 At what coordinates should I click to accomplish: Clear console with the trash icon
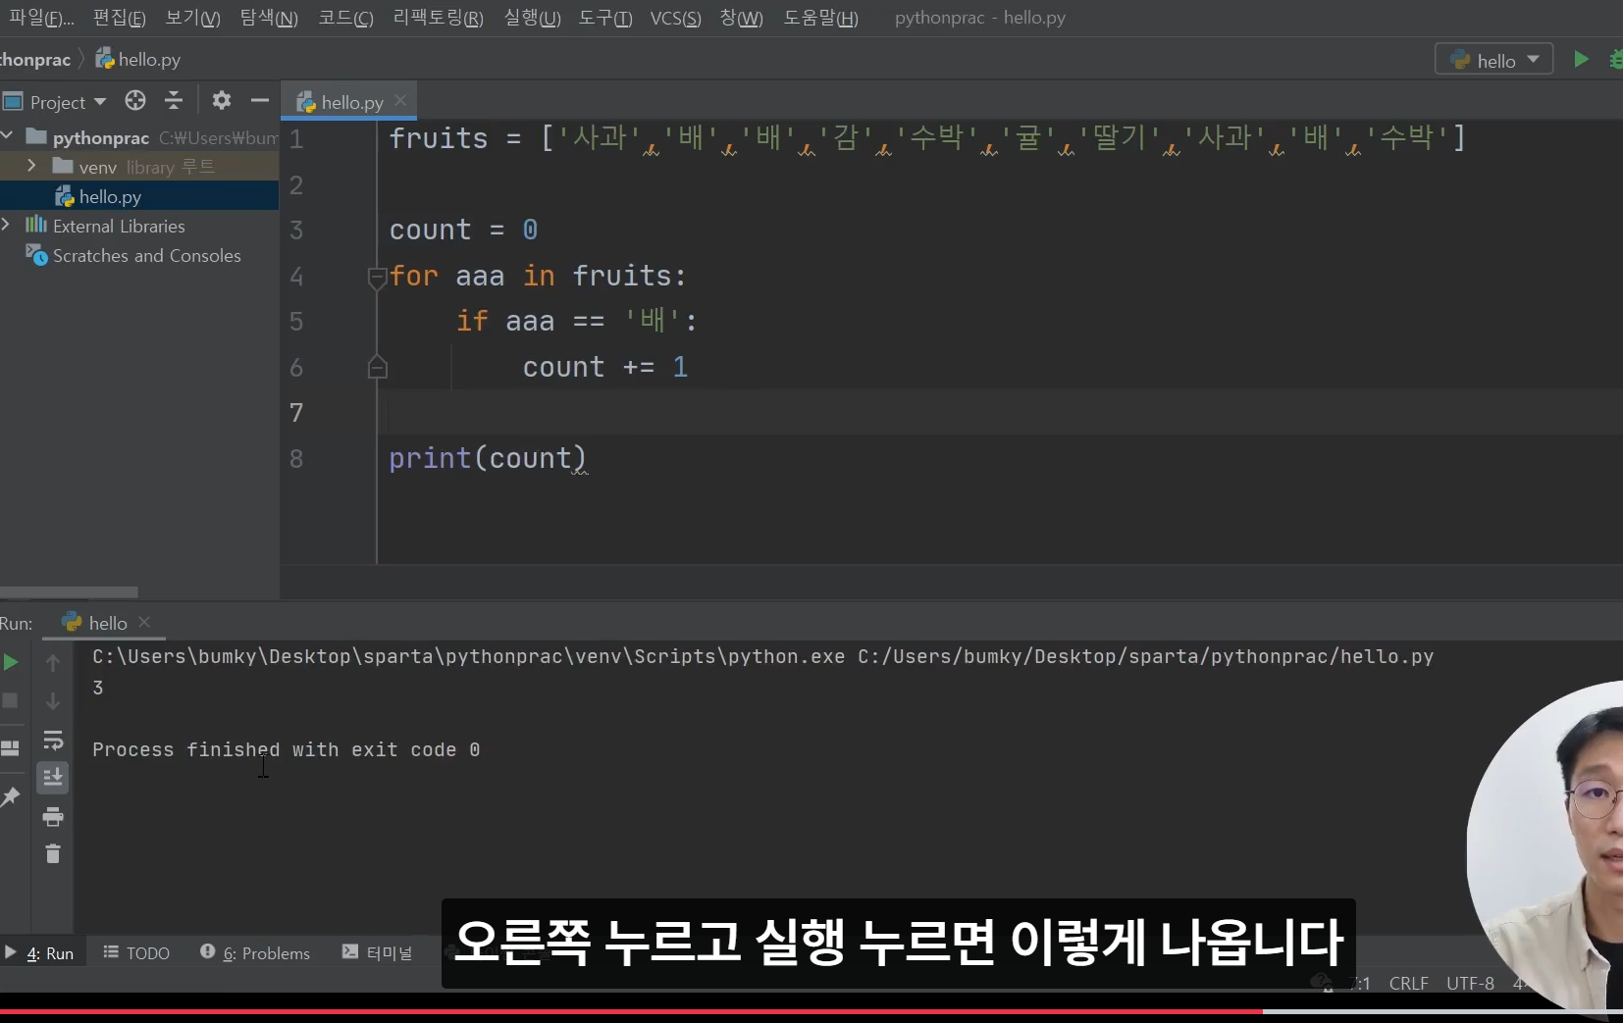click(53, 854)
